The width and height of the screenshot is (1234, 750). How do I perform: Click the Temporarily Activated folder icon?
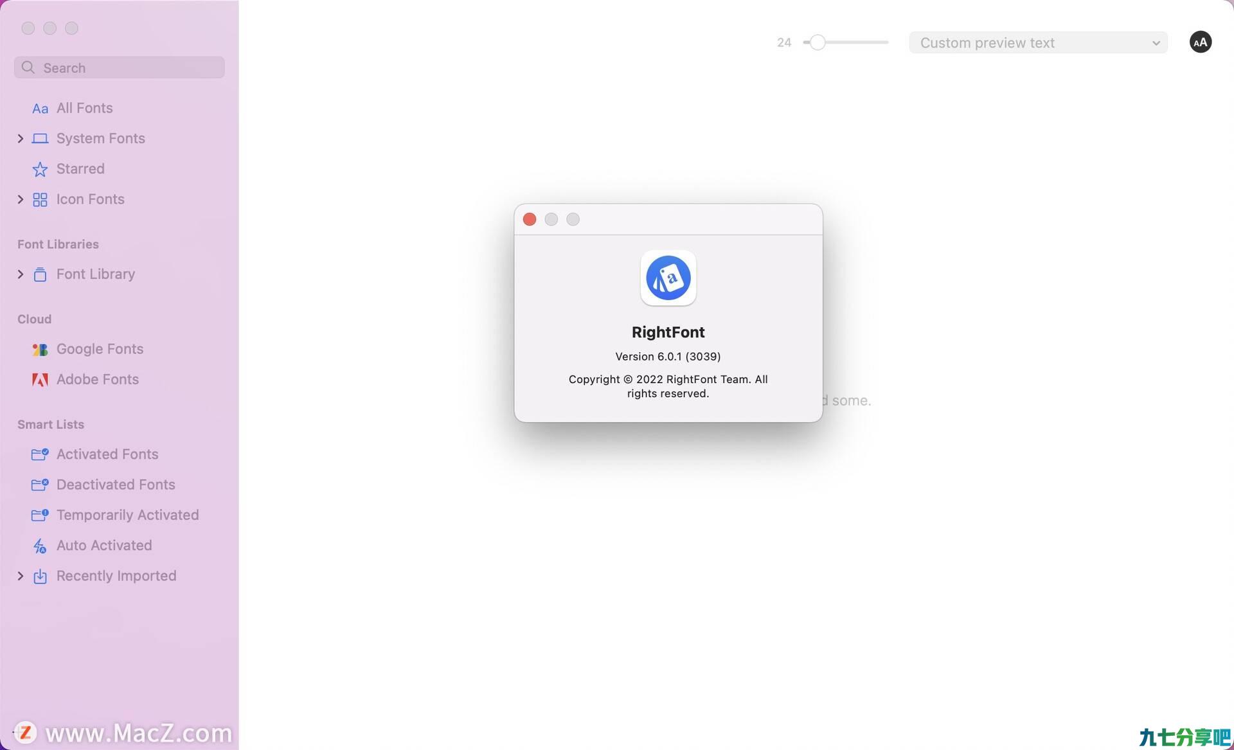click(40, 515)
